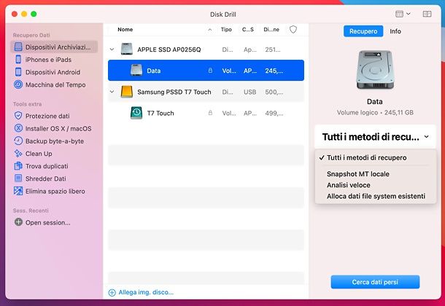Screen dimensions: 445x306
Task: Toggle split panel view icon in title bar
Action: pyautogui.click(x=427, y=14)
